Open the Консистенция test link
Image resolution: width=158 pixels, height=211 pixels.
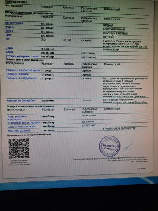[14, 23]
